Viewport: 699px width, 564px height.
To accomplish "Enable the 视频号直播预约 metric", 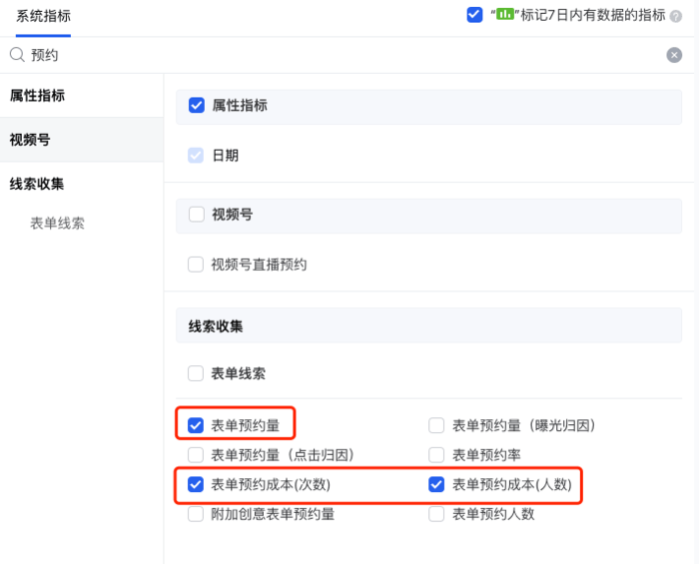I will click(197, 265).
